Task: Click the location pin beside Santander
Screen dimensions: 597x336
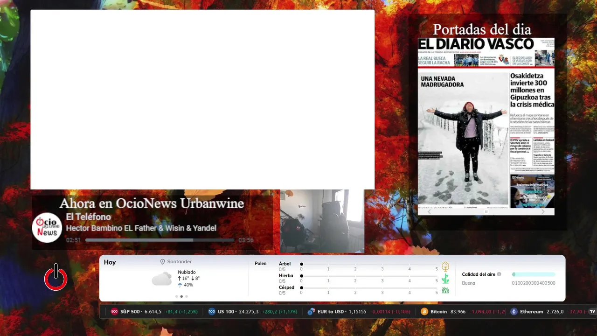Action: [x=163, y=262]
